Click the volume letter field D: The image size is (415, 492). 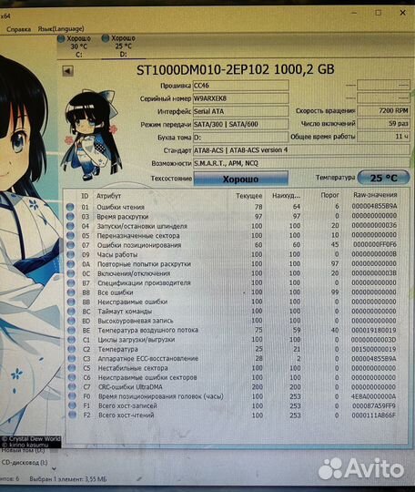pos(241,137)
